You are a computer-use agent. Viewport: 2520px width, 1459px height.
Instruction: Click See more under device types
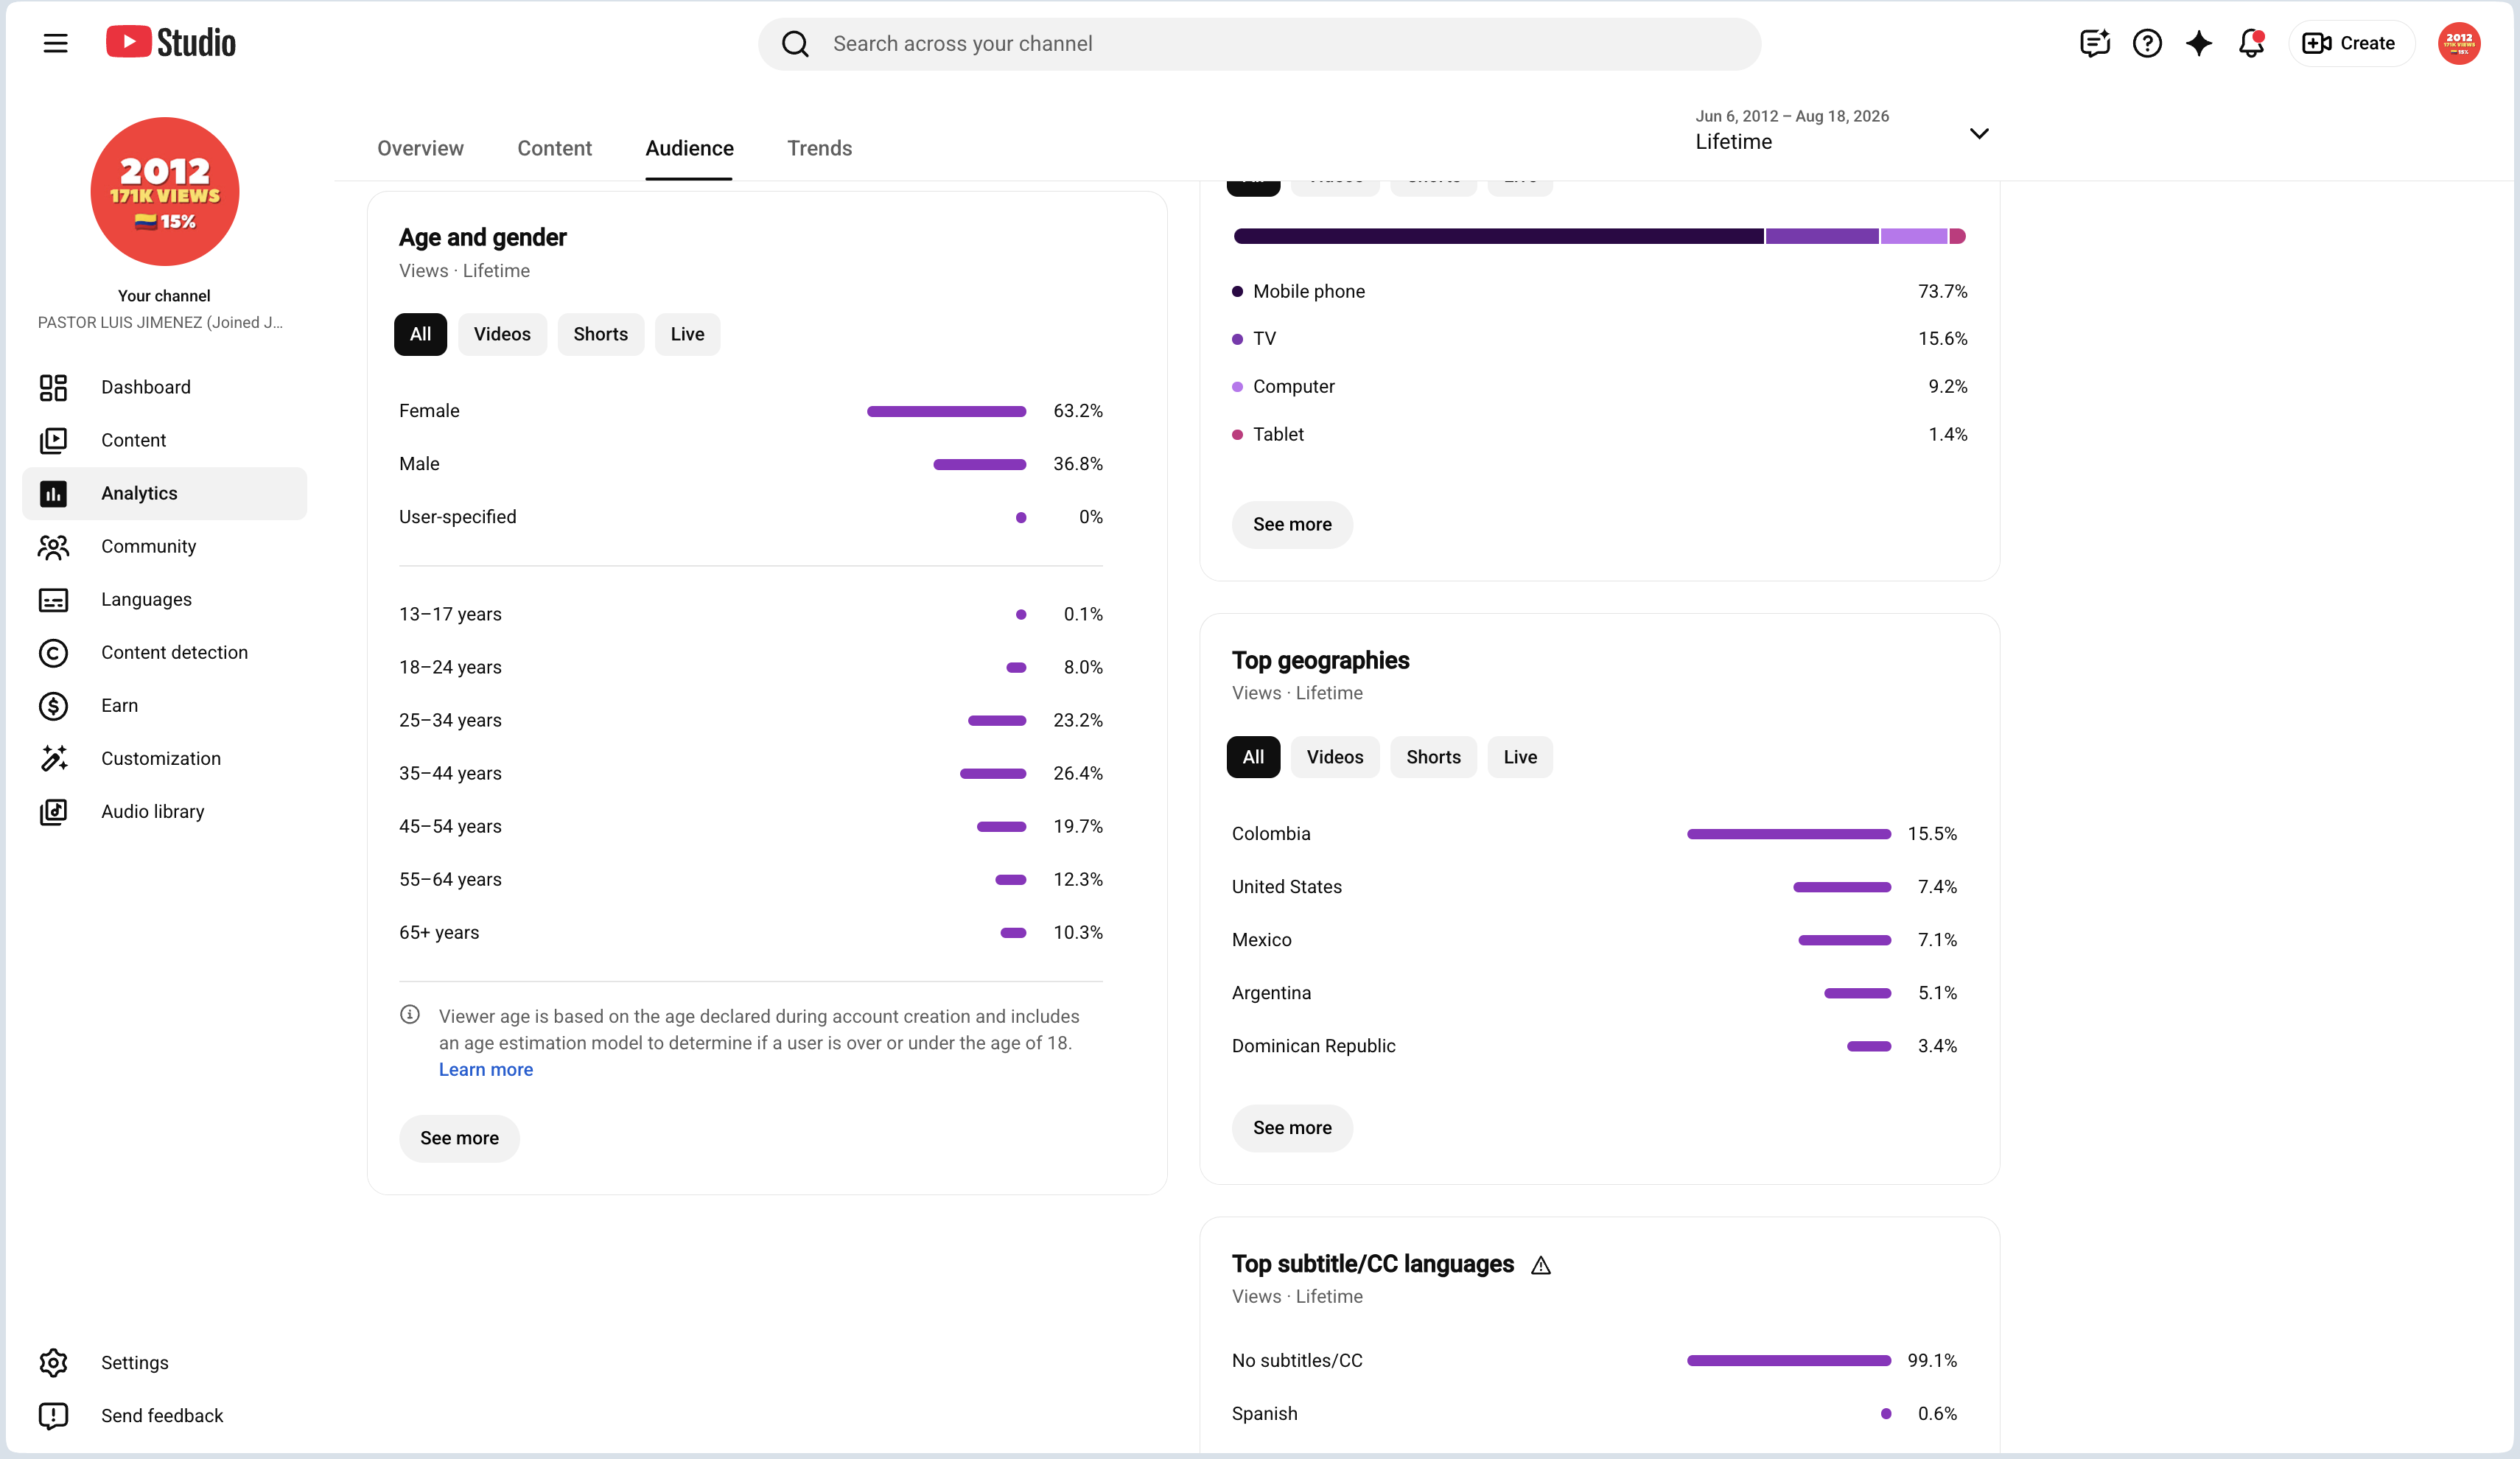1292,524
